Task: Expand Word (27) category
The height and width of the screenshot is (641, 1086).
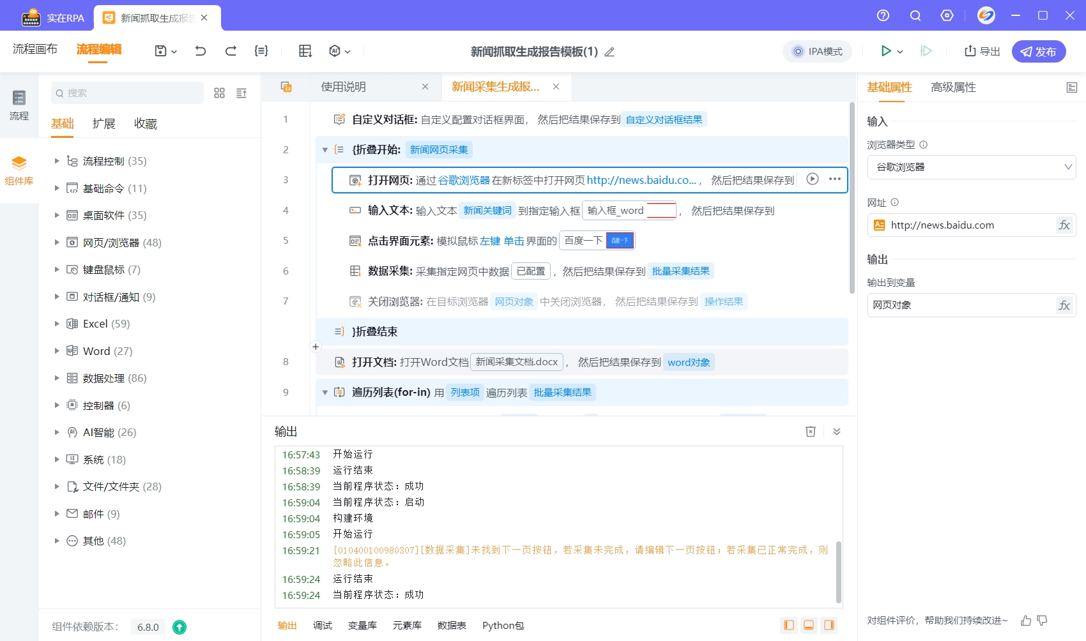Action: click(56, 351)
